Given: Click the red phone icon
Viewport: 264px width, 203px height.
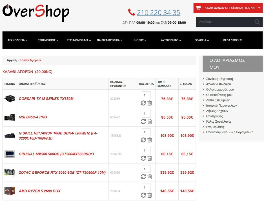Looking at the screenshot, I should point(132,12).
